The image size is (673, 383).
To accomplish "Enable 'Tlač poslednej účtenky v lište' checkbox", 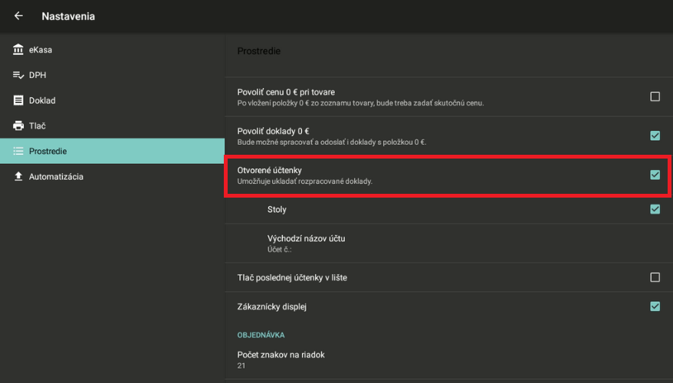I will 655,277.
